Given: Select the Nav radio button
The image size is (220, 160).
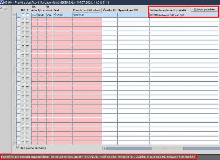Looking at the screenshot, I should pyautogui.click(x=2, y=9).
